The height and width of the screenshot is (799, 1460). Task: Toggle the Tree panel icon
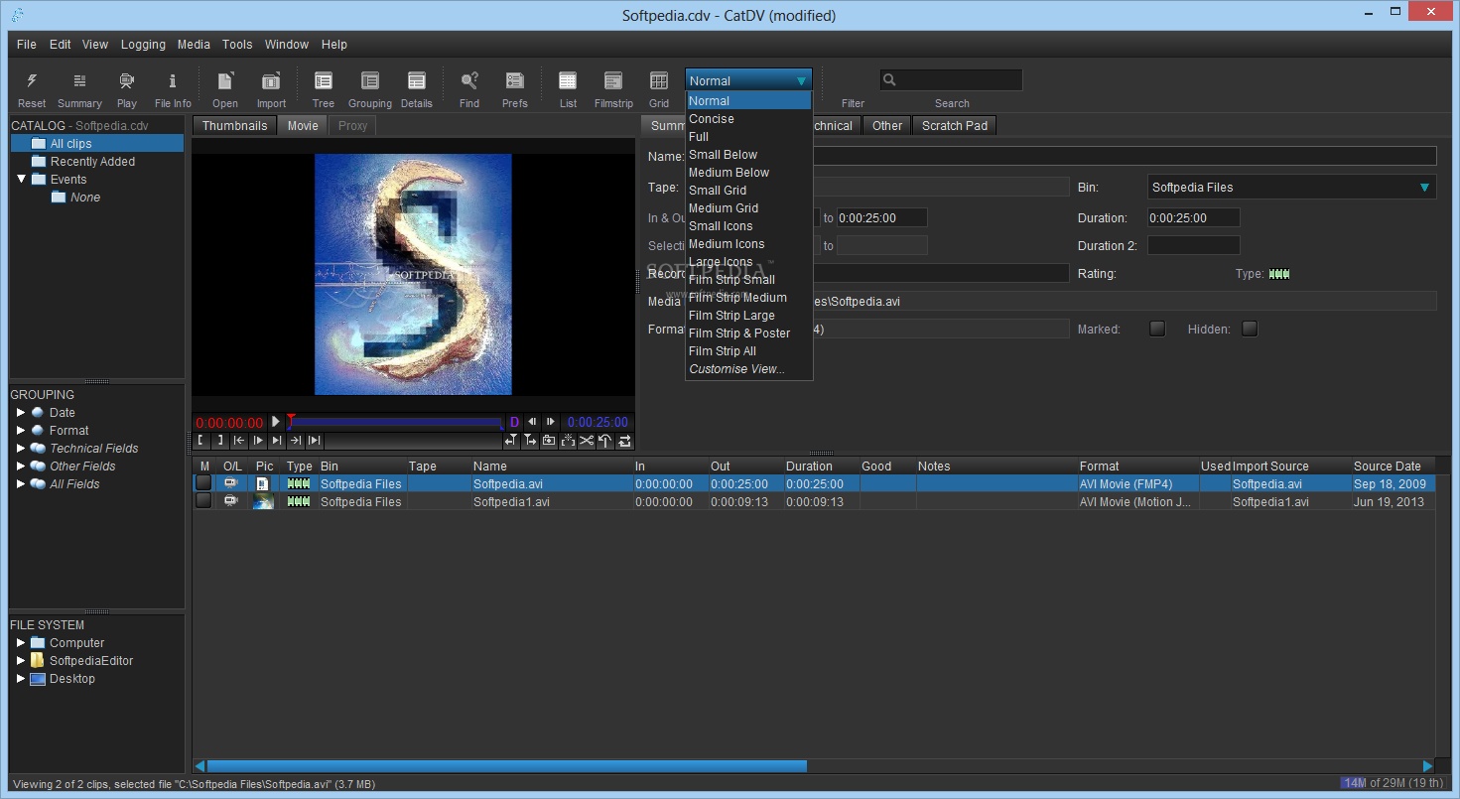coord(324,81)
